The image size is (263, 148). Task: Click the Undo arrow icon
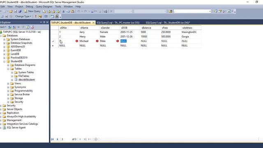[78, 11]
